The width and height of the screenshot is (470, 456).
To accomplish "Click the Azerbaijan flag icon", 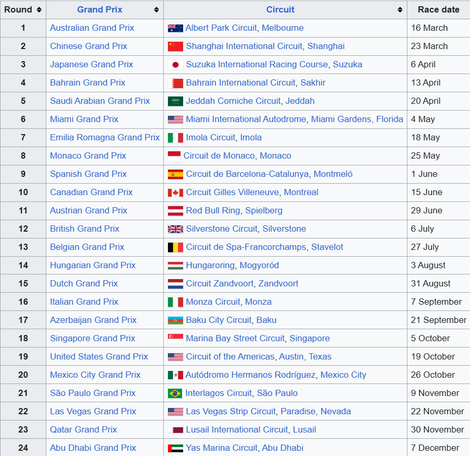I will (x=175, y=320).
